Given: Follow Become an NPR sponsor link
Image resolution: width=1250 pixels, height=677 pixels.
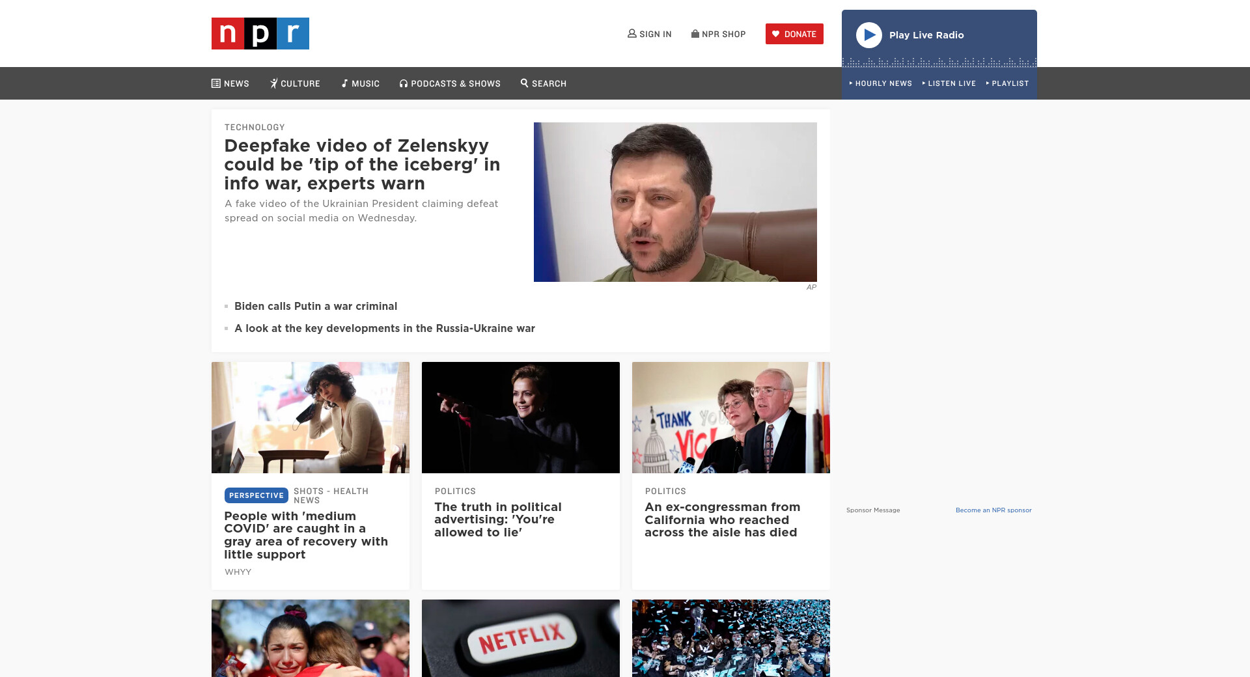Looking at the screenshot, I should (993, 510).
